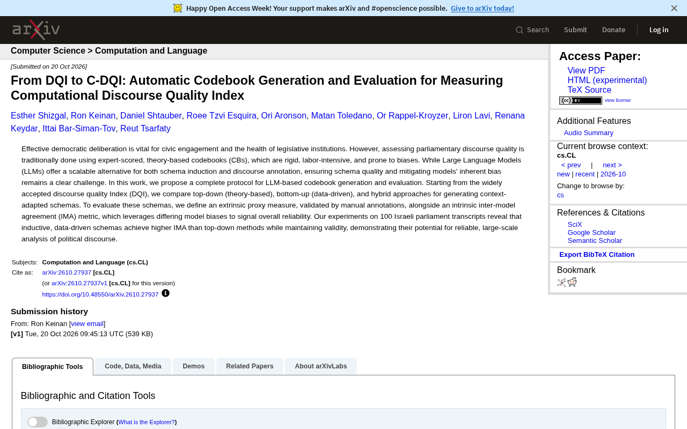
Task: Open the Submit page
Action: 575,30
